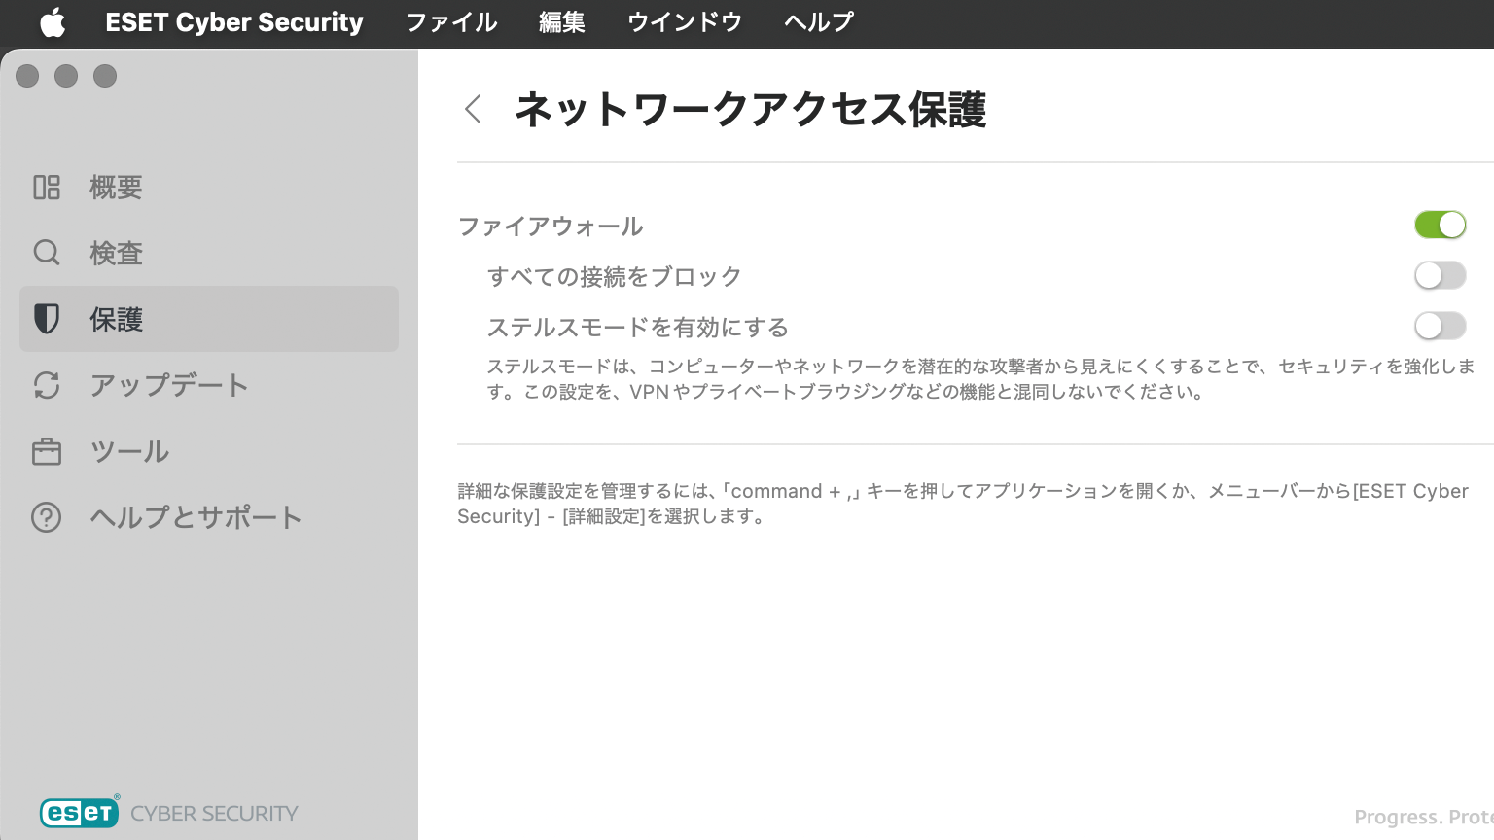Click the アップデート refresh icon
The image size is (1494, 840).
click(47, 385)
